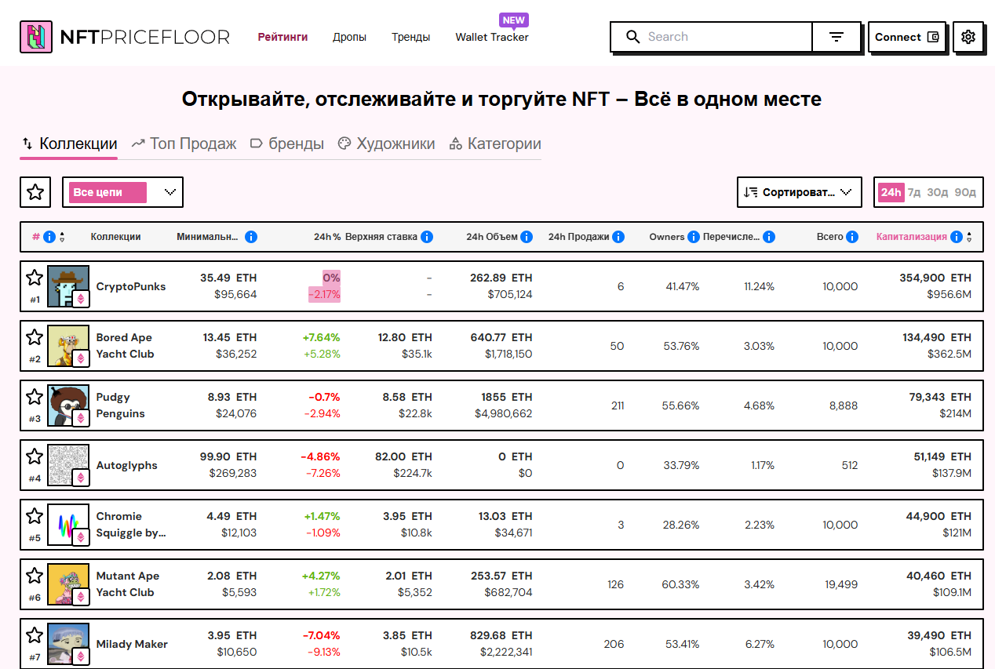Open Рейтинги navigation menu
The width and height of the screenshot is (995, 669).
[282, 37]
